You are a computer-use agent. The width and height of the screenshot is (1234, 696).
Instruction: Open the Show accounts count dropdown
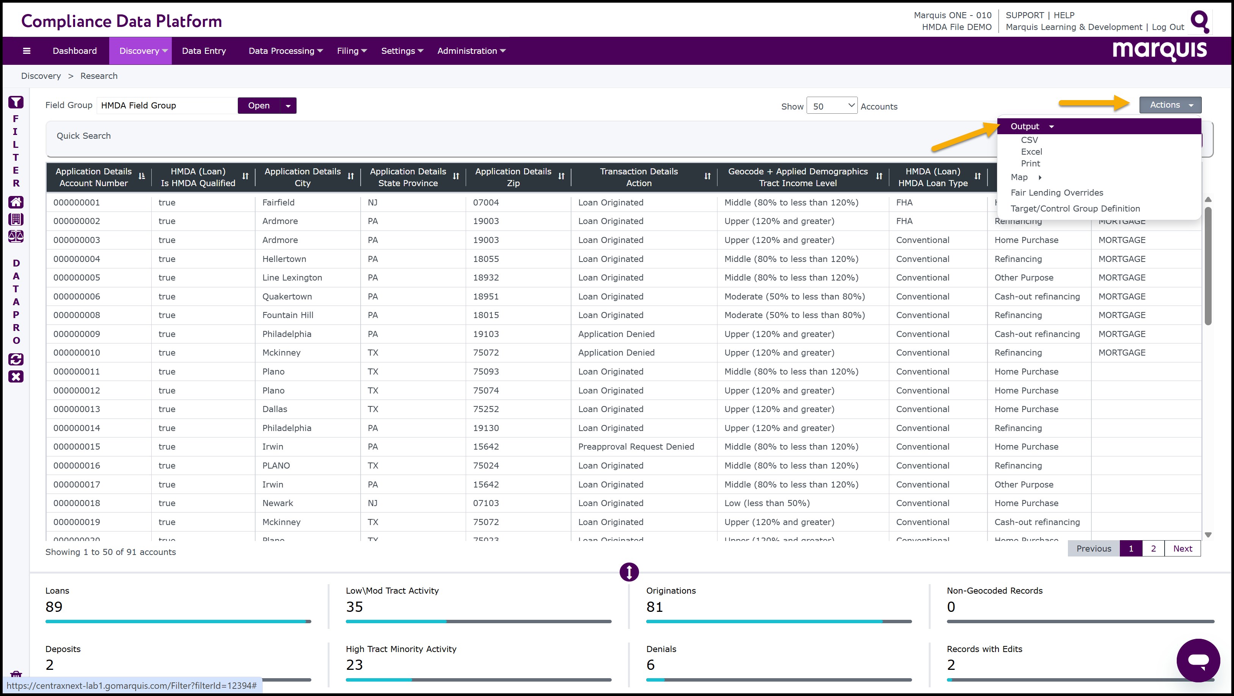[832, 106]
